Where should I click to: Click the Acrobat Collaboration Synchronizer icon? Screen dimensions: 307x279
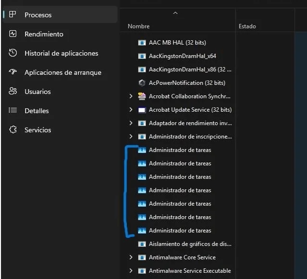coord(142,96)
